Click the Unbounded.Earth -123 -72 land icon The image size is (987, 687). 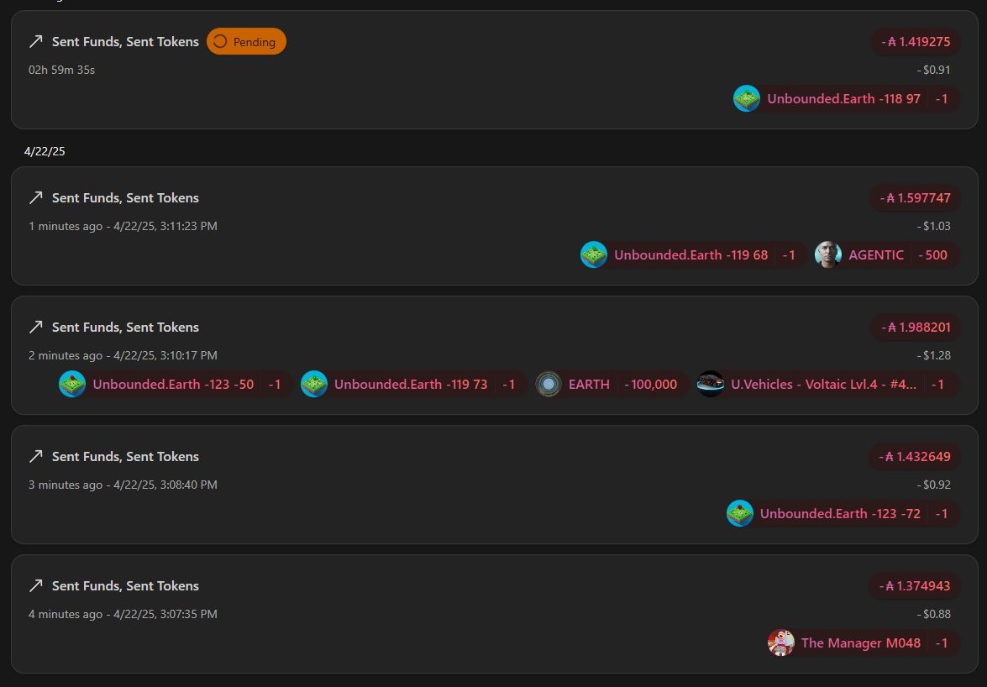(740, 513)
